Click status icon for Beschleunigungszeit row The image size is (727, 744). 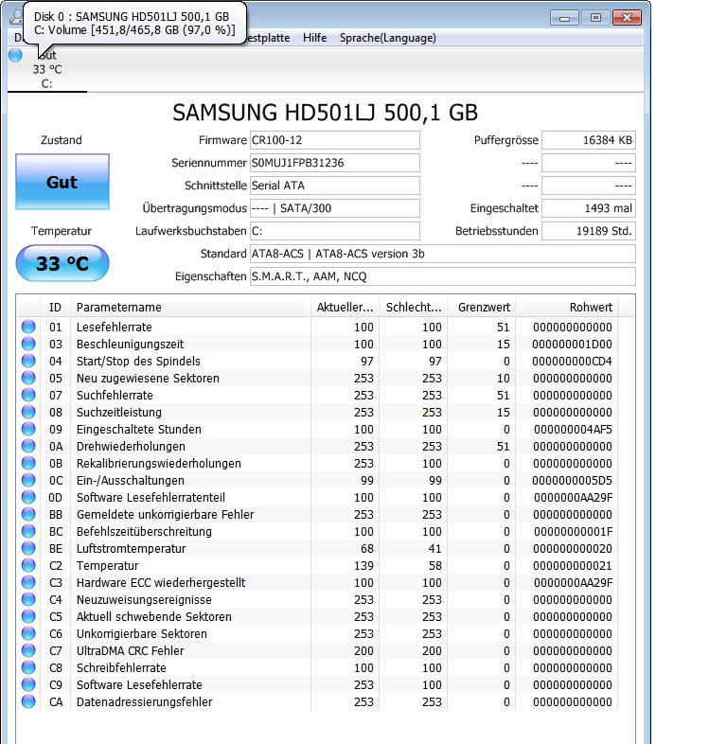[28, 344]
